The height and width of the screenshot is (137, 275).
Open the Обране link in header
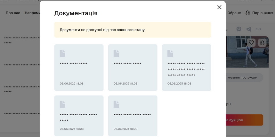click(x=234, y=13)
